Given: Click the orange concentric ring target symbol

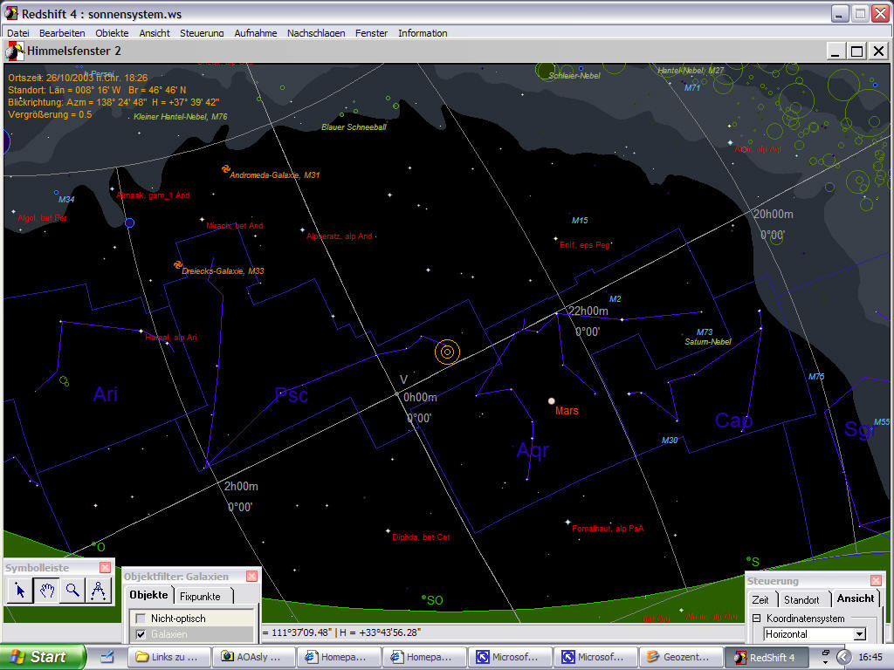Looking at the screenshot, I should tap(447, 352).
